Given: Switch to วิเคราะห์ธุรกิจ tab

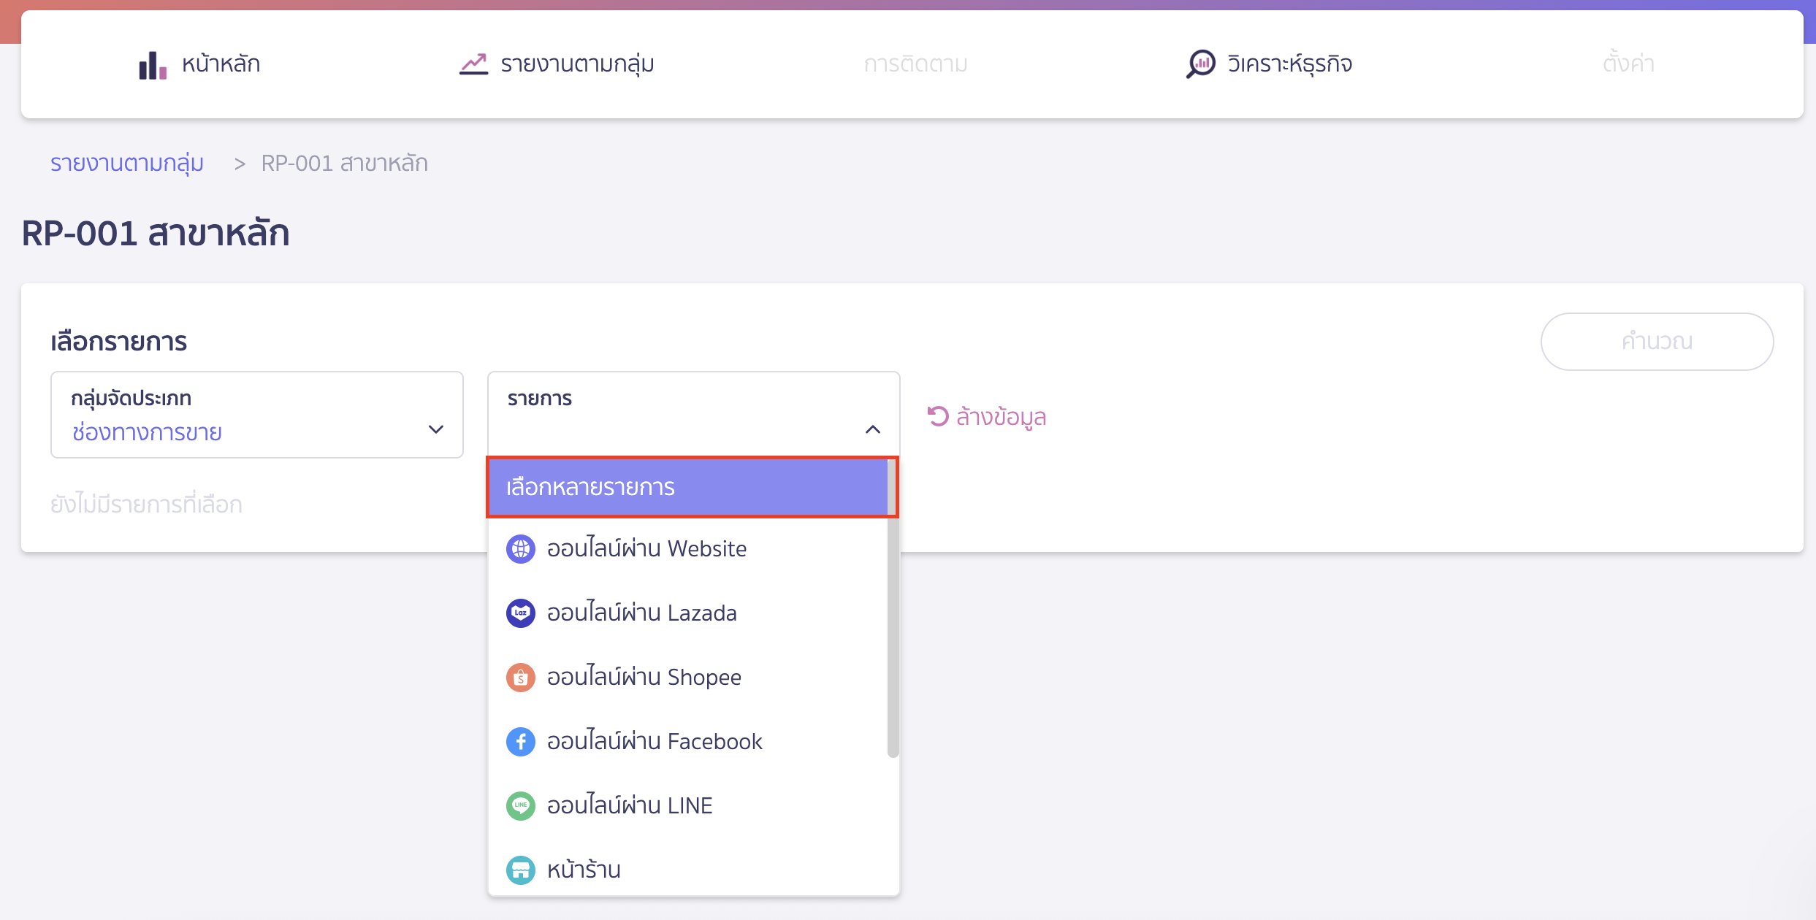Looking at the screenshot, I should [1289, 64].
